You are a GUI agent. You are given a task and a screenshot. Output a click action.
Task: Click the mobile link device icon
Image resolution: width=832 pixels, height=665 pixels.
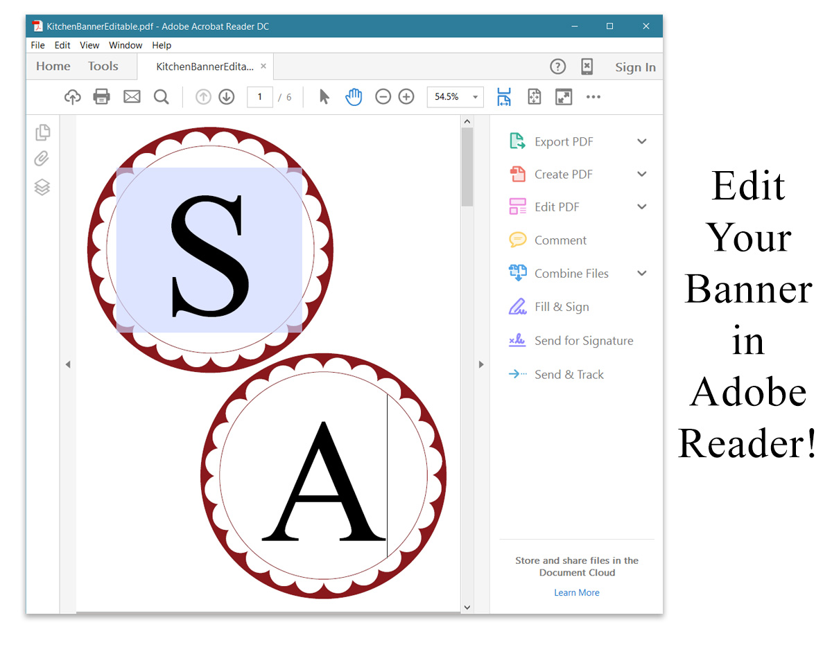[587, 66]
